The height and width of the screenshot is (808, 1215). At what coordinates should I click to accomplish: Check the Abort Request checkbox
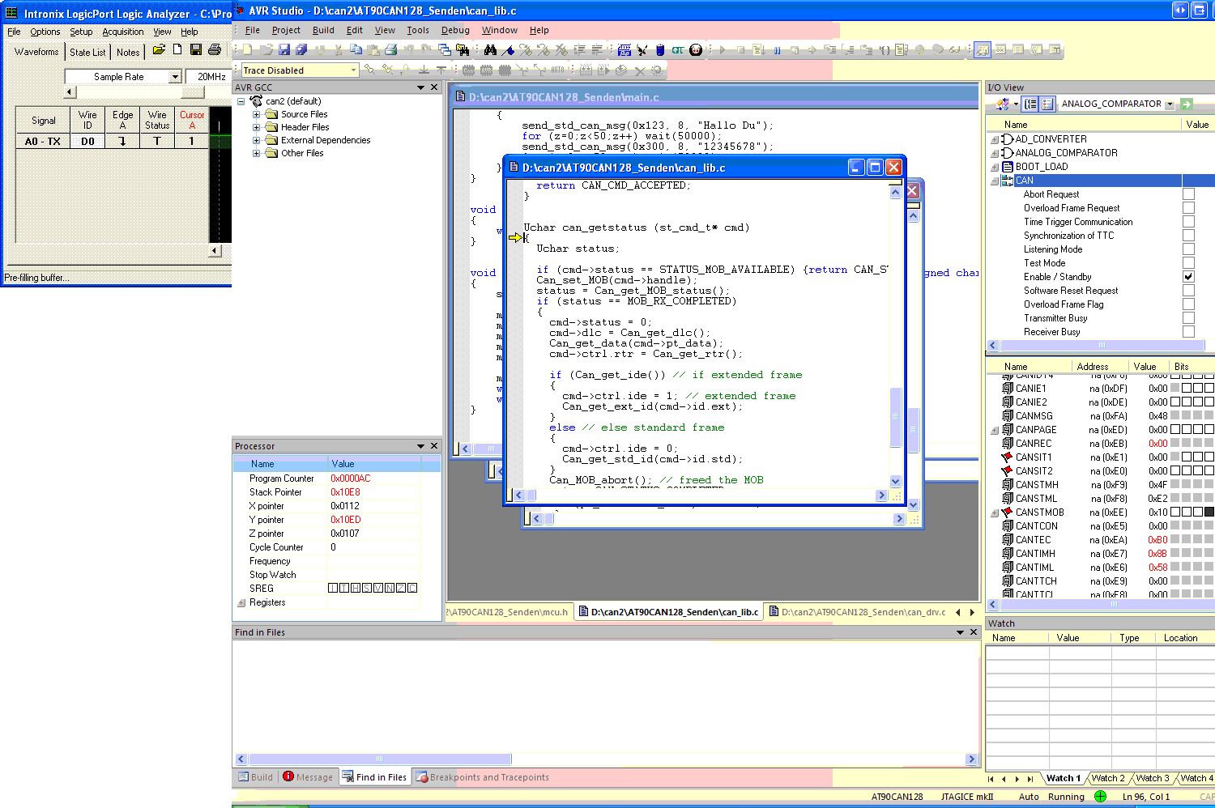[1188, 194]
